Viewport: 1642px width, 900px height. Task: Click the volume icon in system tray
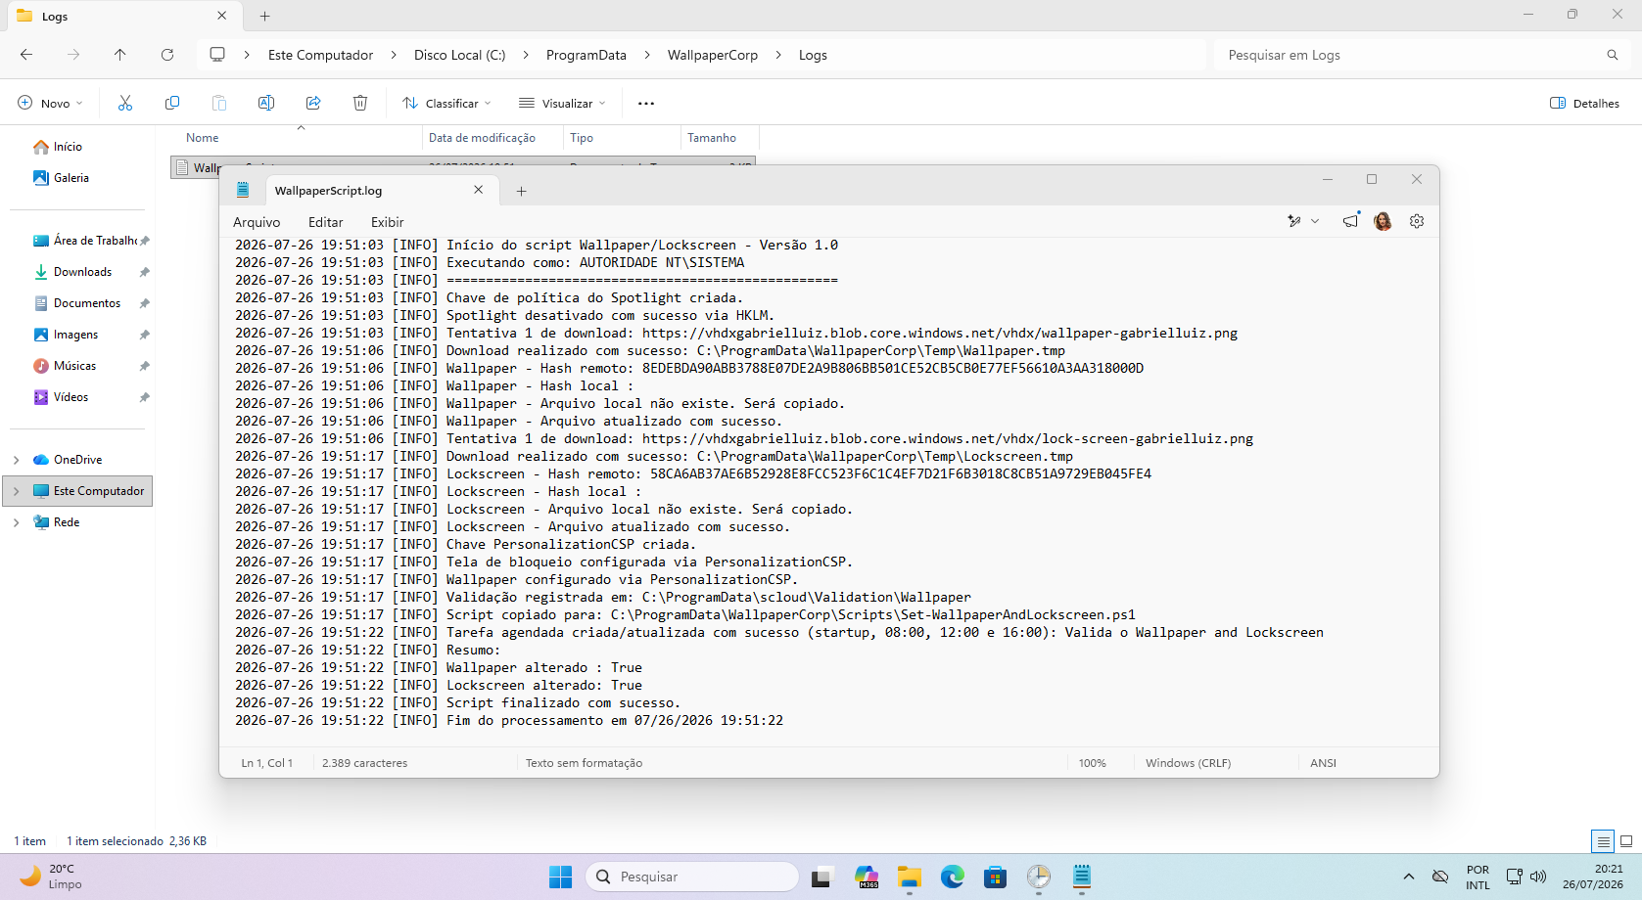(1538, 877)
